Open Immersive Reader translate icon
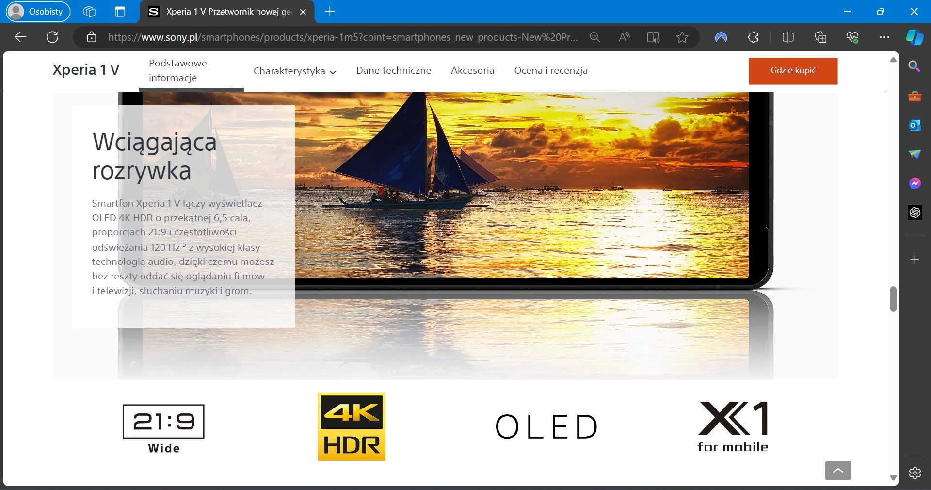This screenshot has height=490, width=931. tap(653, 37)
